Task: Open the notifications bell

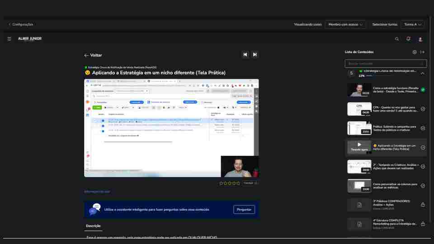Action: [x=408, y=39]
